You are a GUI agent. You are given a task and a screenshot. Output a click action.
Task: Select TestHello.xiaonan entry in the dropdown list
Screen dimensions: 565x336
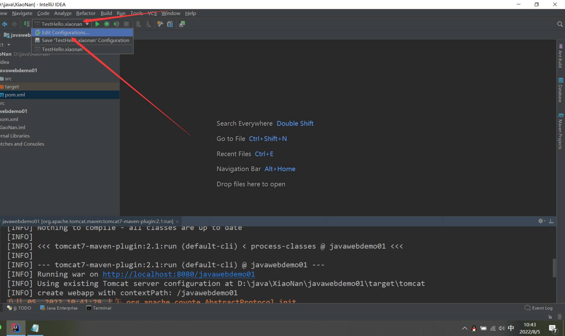(x=82, y=49)
